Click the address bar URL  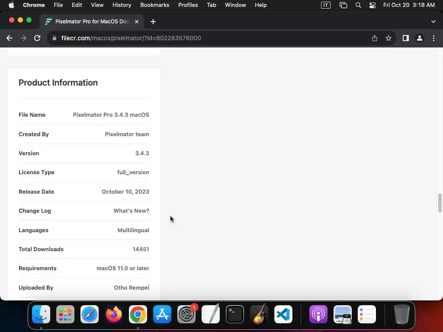pyautogui.click(x=131, y=38)
